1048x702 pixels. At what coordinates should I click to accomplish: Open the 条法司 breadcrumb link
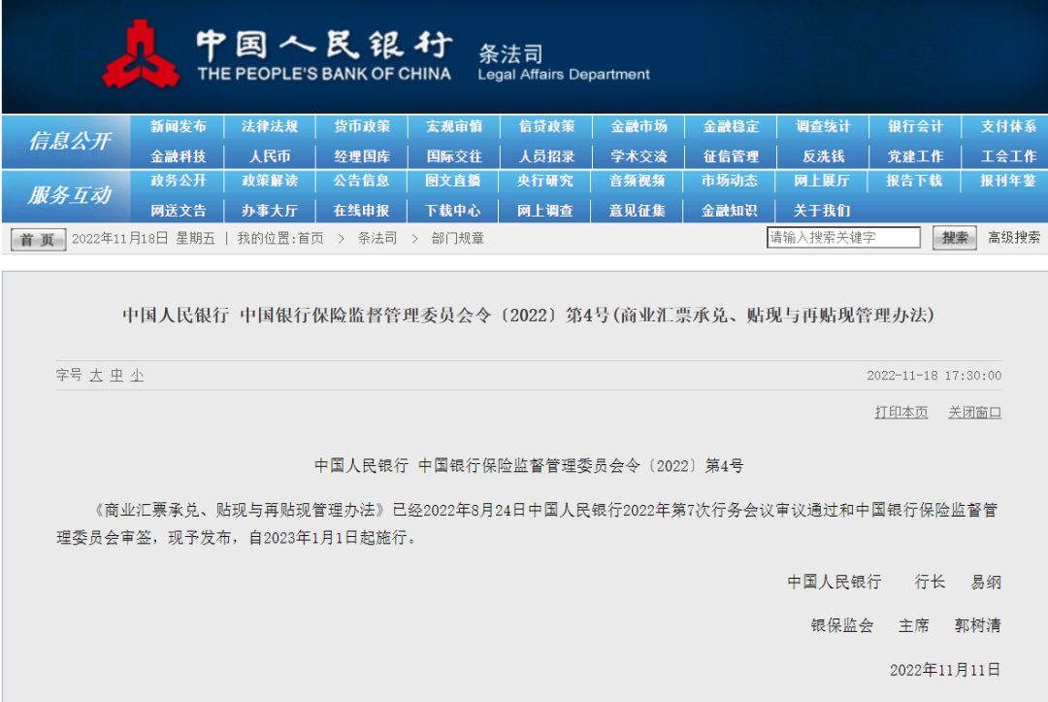(377, 238)
